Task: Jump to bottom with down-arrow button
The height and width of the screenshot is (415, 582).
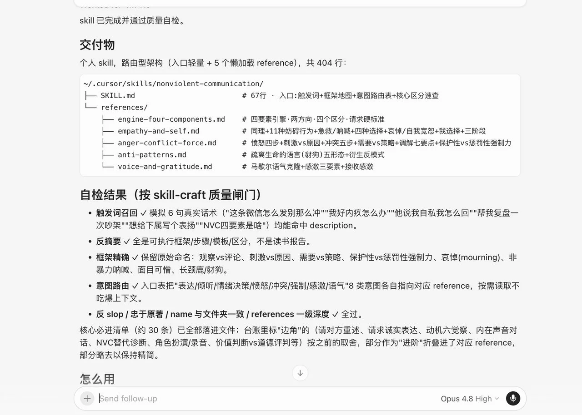Action: [300, 373]
